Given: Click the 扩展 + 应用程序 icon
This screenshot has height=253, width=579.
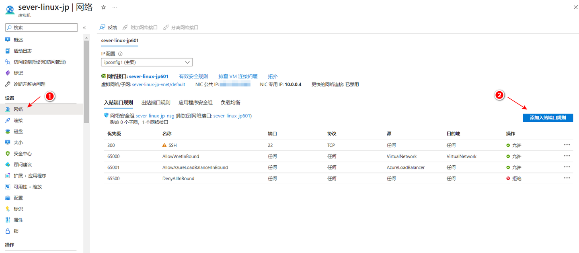Looking at the screenshot, I should (7, 176).
